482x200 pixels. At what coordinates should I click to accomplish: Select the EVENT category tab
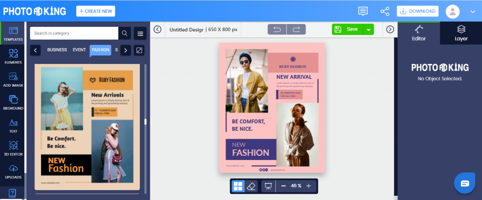tap(79, 50)
